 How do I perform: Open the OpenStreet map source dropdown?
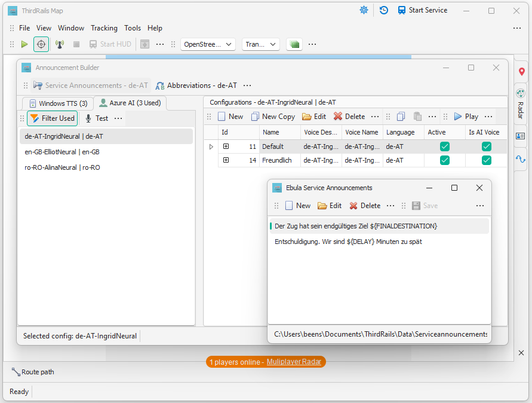click(208, 44)
